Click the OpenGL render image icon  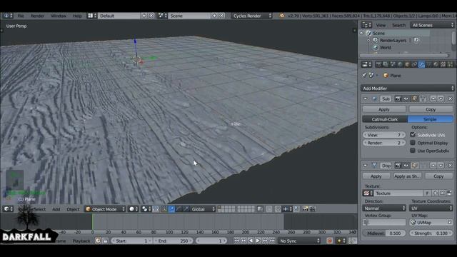(x=305, y=209)
